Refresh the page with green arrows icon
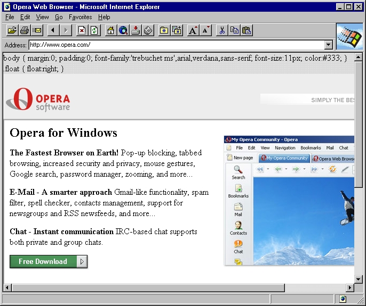This screenshot has width=366, height=306. pyautogui.click(x=94, y=30)
